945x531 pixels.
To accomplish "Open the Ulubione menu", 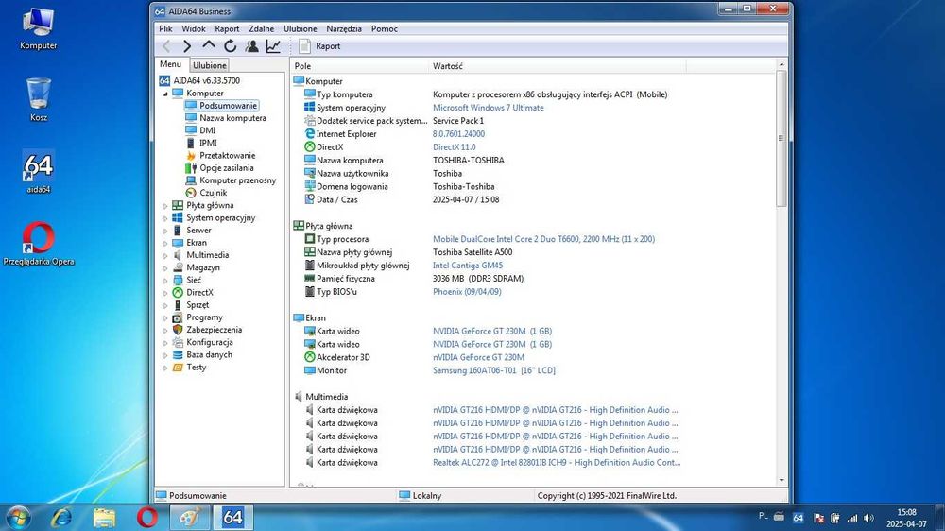I will point(301,29).
